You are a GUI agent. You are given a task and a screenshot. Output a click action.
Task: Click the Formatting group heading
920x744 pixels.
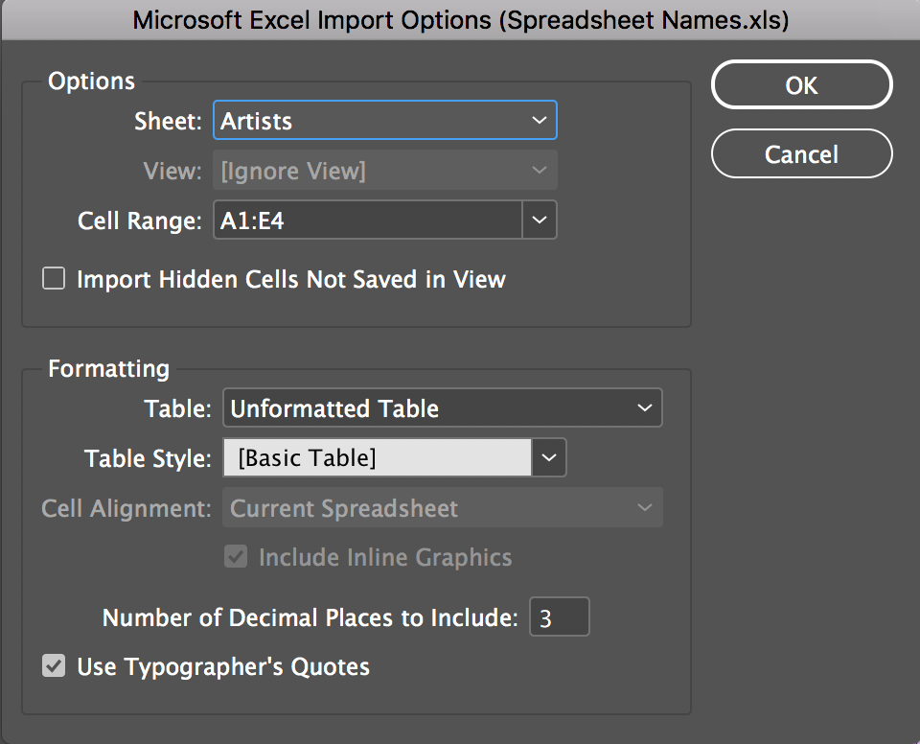(x=108, y=368)
